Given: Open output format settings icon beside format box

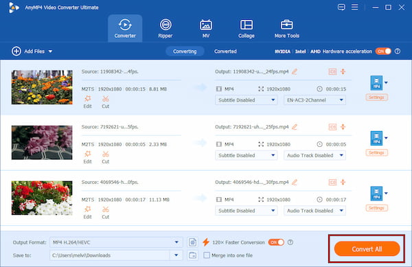Looking at the screenshot, I should (192, 242).
